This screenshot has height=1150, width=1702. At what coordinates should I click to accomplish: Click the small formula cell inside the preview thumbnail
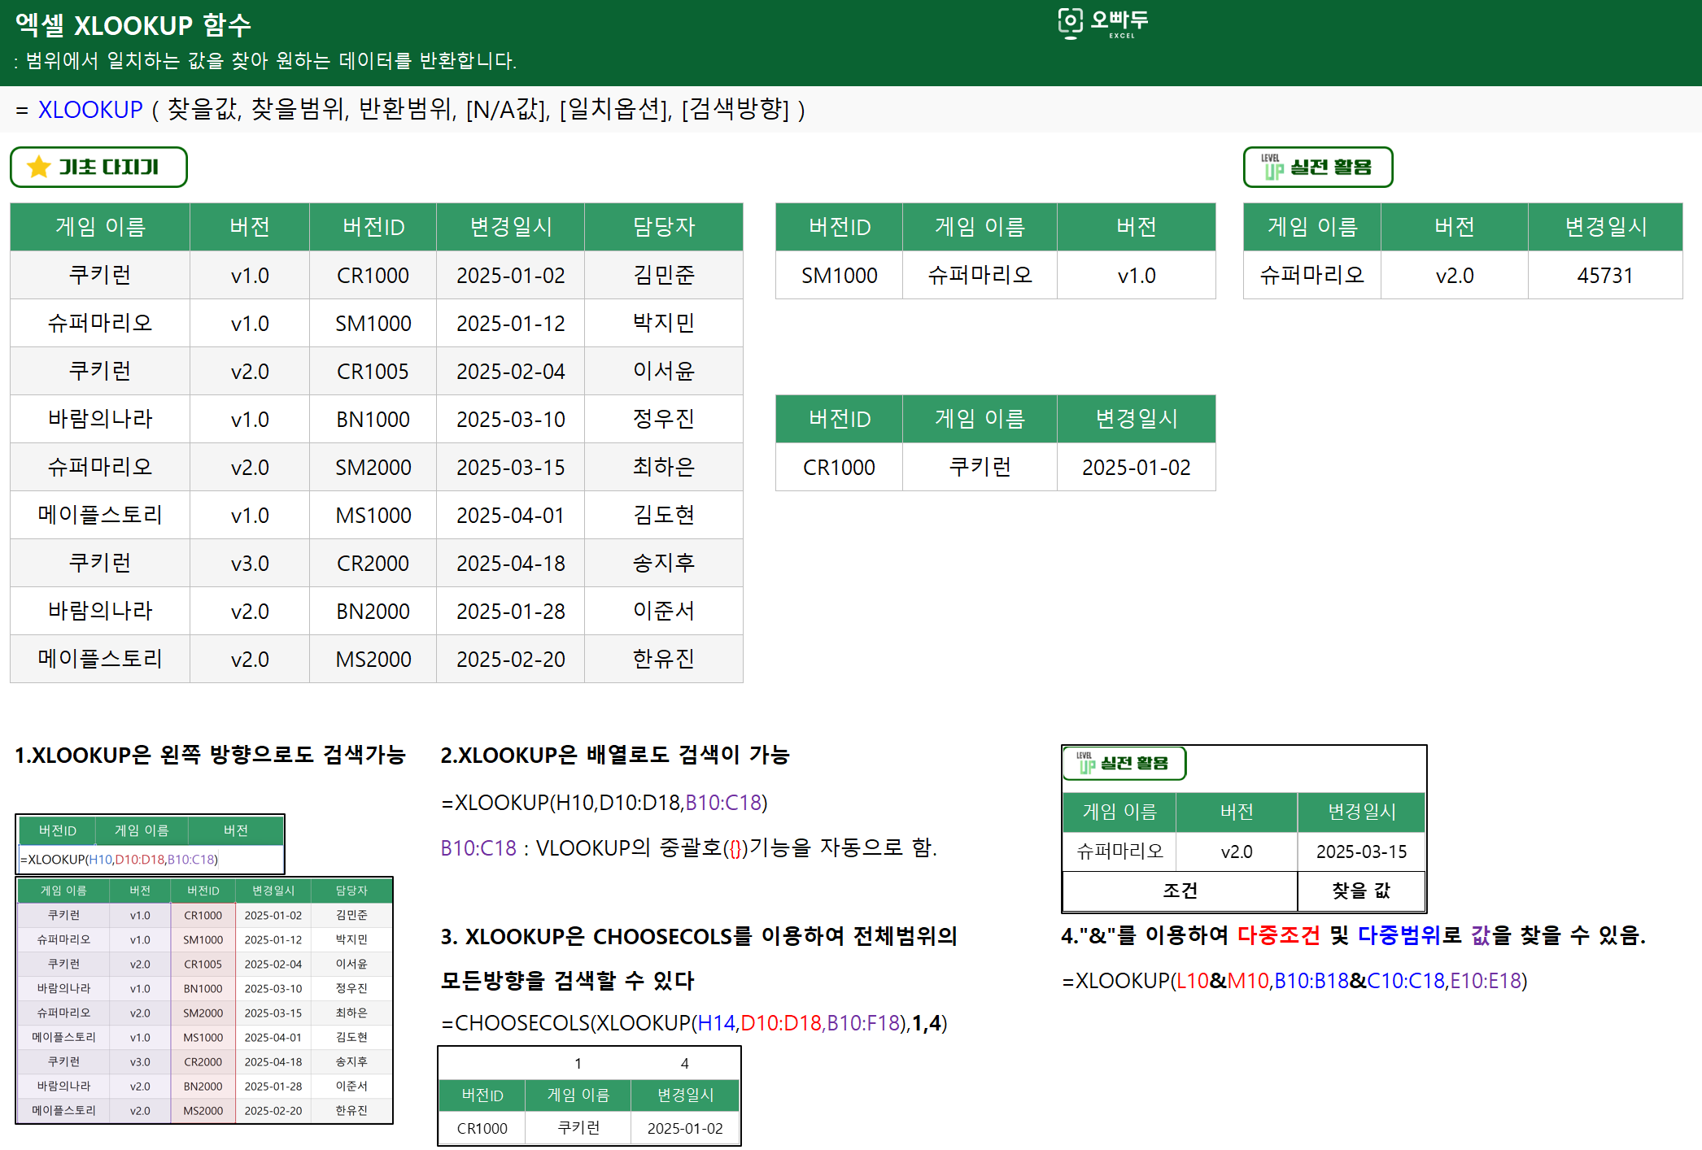coord(151,859)
